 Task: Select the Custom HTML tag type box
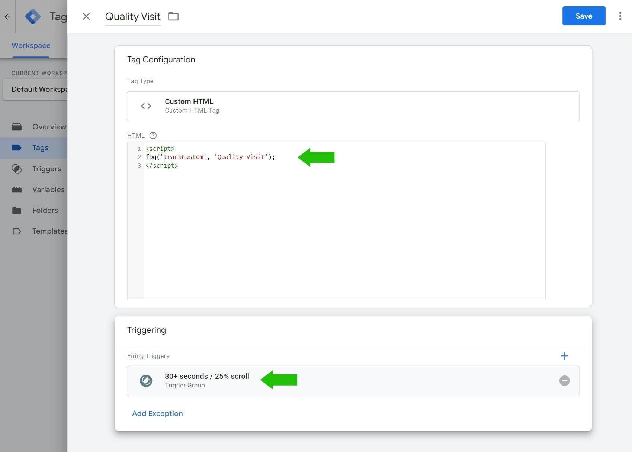(x=353, y=106)
